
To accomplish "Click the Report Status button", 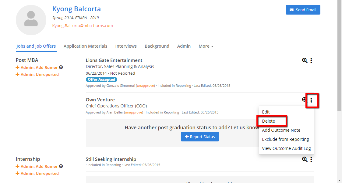I will [200, 137].
